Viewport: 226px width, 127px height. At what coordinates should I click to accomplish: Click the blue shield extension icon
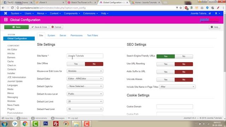(207, 8)
